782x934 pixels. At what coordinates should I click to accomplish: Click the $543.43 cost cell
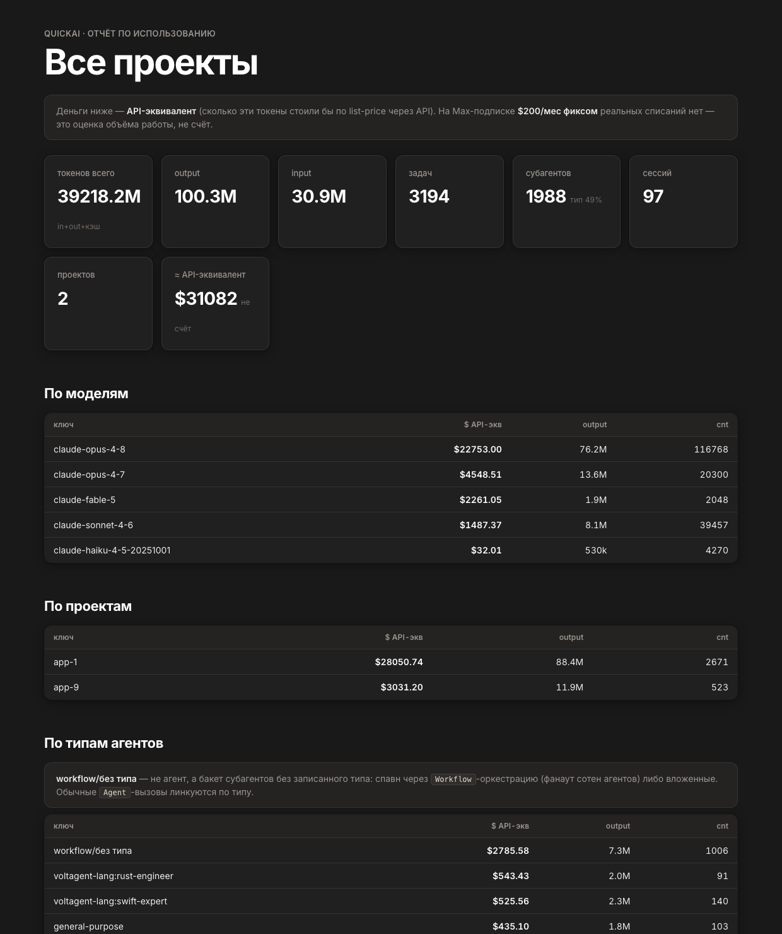pos(511,876)
